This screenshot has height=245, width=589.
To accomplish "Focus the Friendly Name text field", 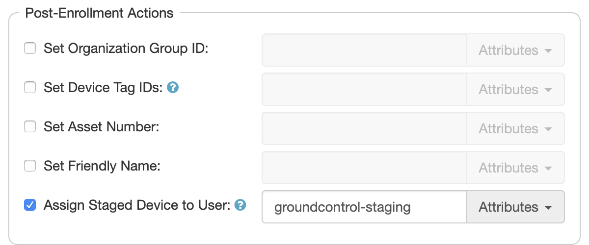I will (x=364, y=168).
